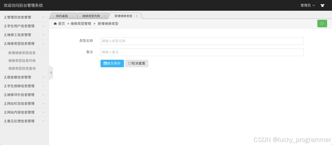Click user icon beside 学生报修信息管理
Screen dimensions: 332x145
pyautogui.click(x=5, y=86)
